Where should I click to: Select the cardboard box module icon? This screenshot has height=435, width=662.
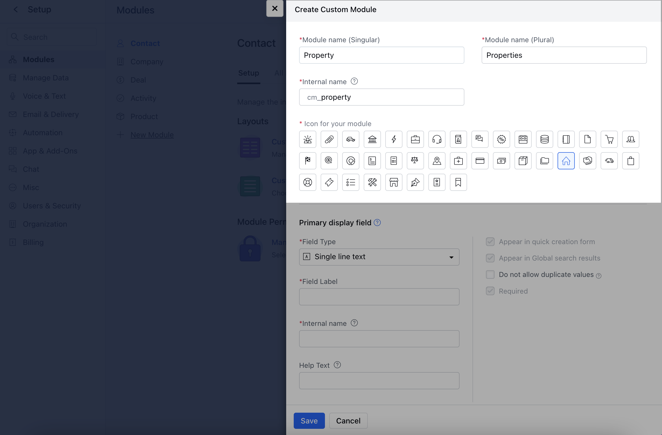[523, 161]
